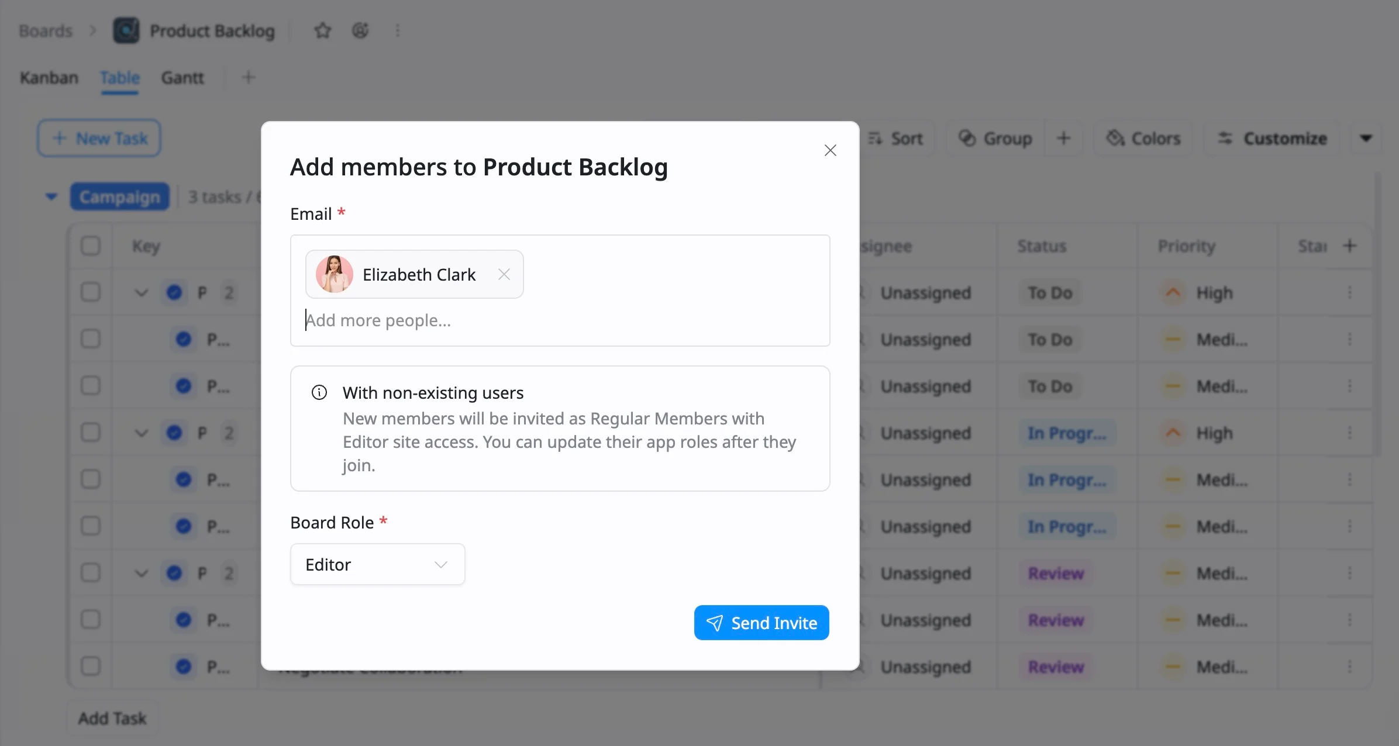
Task: Click the Campaign group label
Action: [x=120, y=197]
